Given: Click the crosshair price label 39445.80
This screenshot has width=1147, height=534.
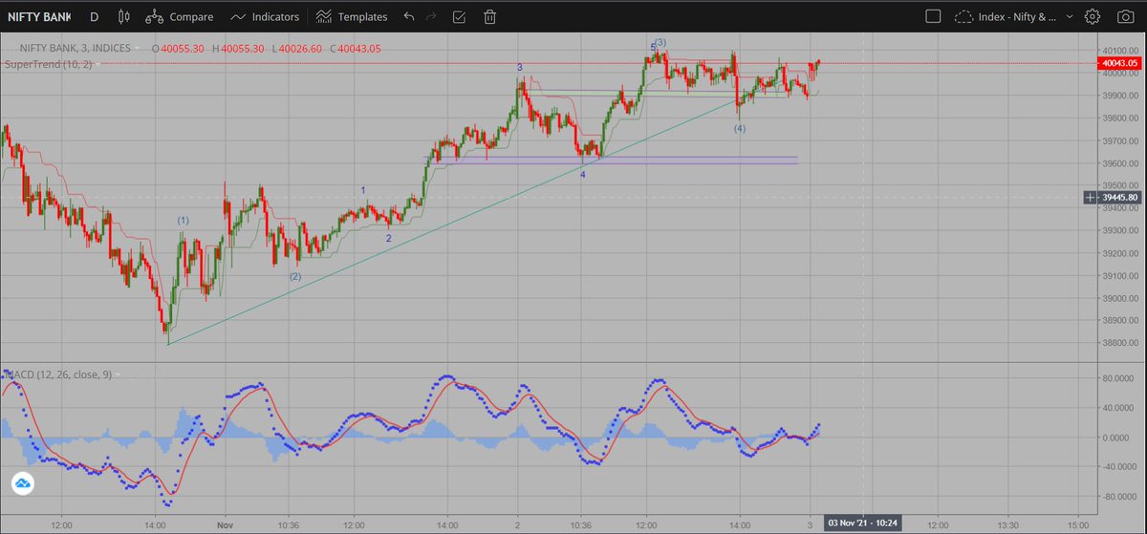Looking at the screenshot, I should click(x=1119, y=198).
